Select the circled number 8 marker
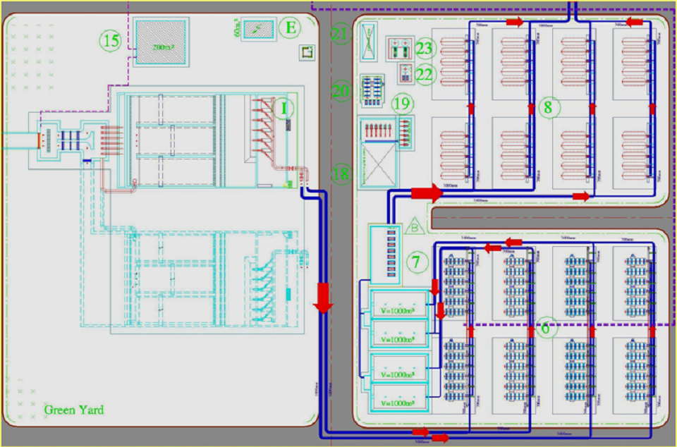This screenshot has height=447, width=677. point(548,107)
